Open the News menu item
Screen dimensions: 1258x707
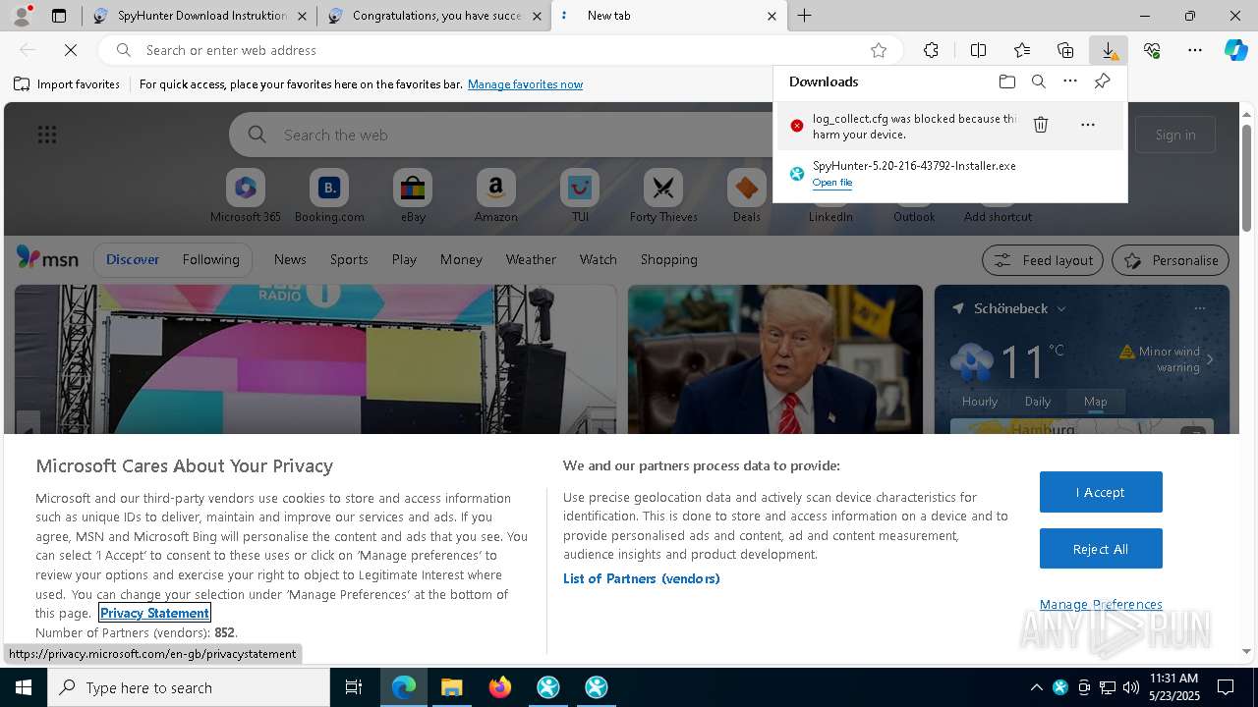click(x=290, y=259)
